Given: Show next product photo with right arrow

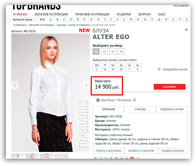Looking at the screenshot, I should click(x=86, y=85).
